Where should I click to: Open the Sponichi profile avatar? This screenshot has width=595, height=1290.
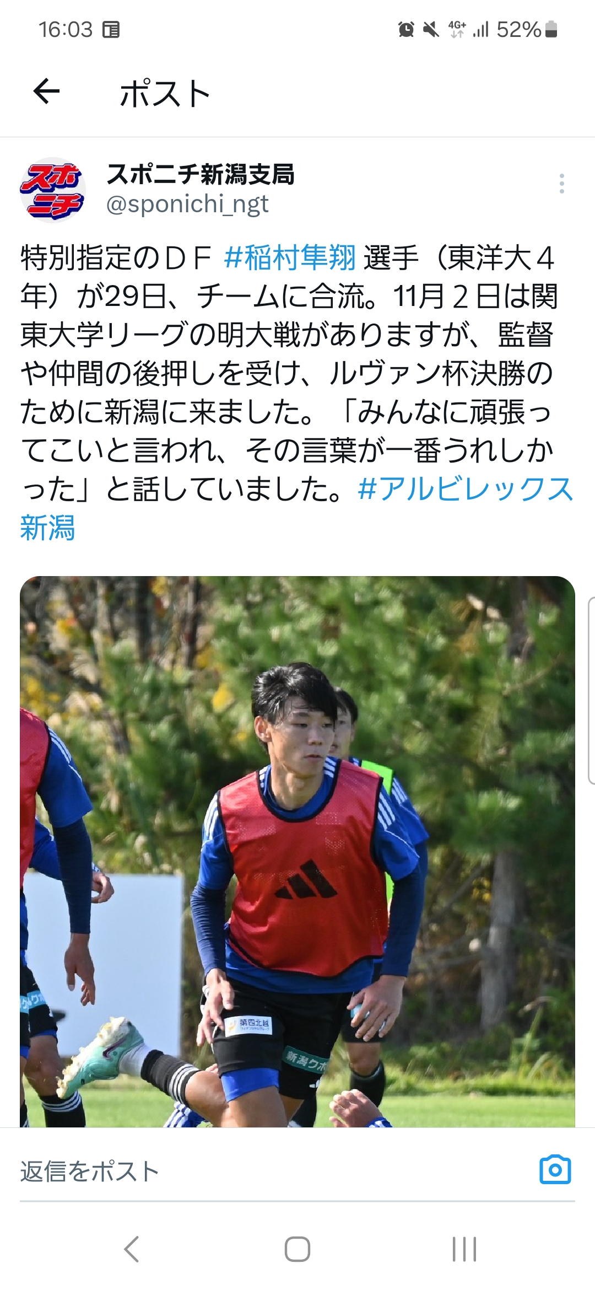52,190
